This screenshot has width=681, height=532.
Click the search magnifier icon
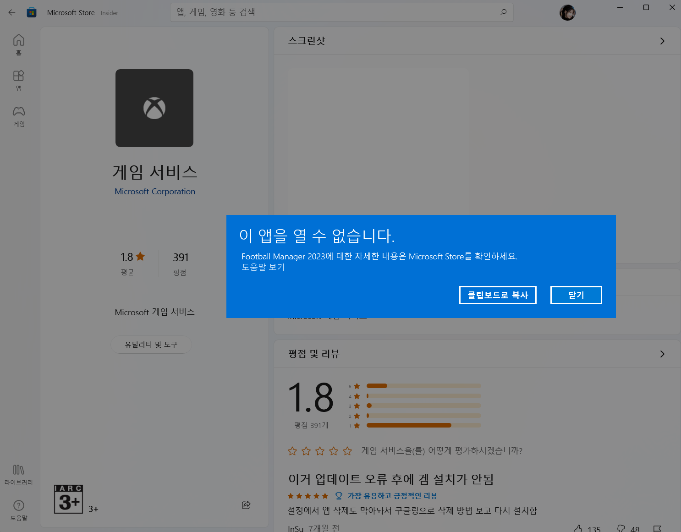(x=504, y=12)
